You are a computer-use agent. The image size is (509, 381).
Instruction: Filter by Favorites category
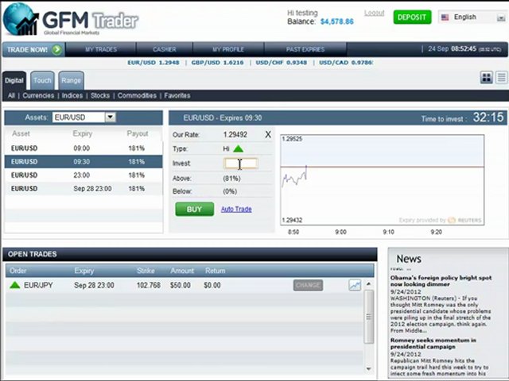[x=177, y=95]
